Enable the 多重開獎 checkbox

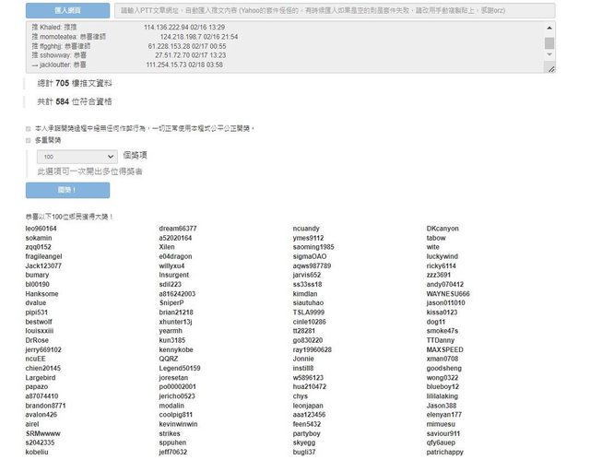click(x=28, y=140)
